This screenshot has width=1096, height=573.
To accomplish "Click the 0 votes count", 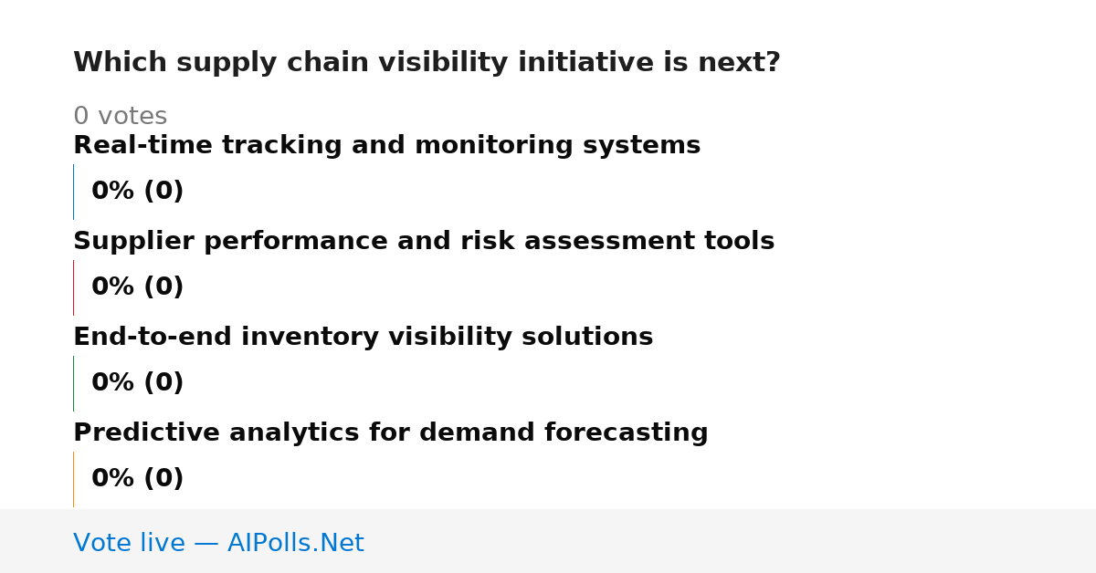I will 120,117.
